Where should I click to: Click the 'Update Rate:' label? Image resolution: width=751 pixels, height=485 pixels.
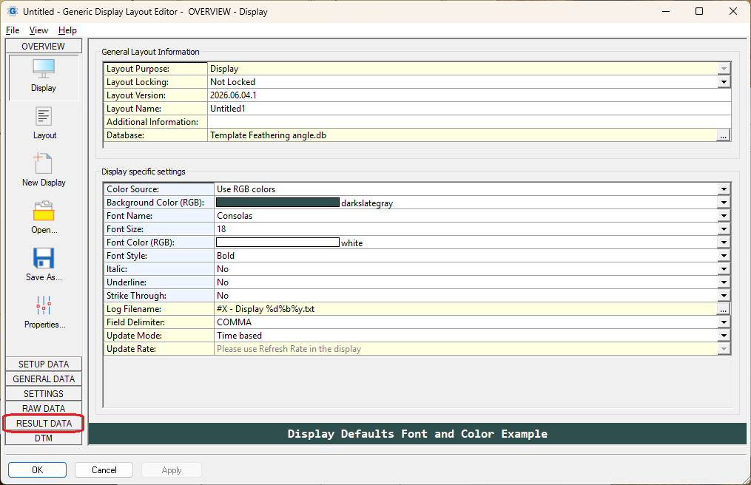click(x=131, y=349)
